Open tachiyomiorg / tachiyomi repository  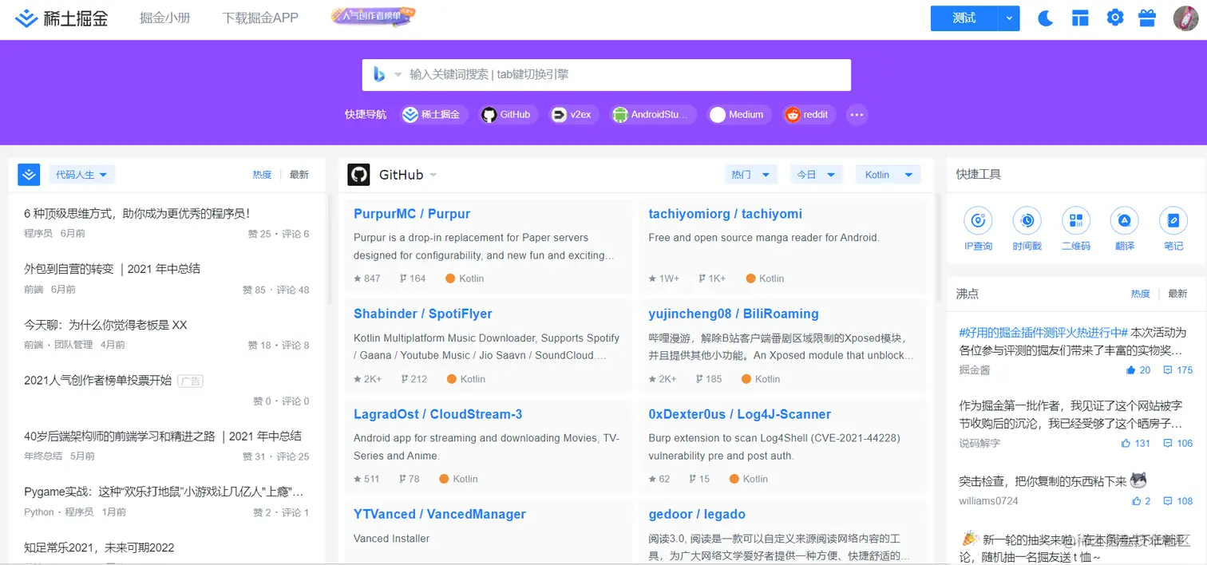(726, 214)
